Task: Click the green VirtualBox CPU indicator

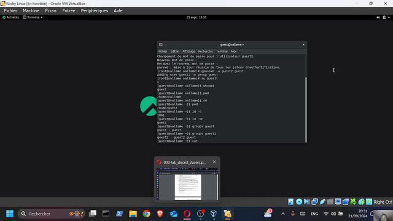Action: coord(354,202)
